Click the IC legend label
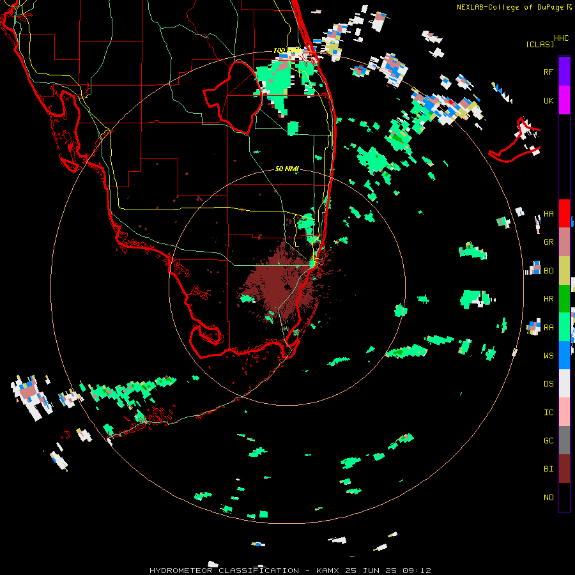 pyautogui.click(x=548, y=412)
